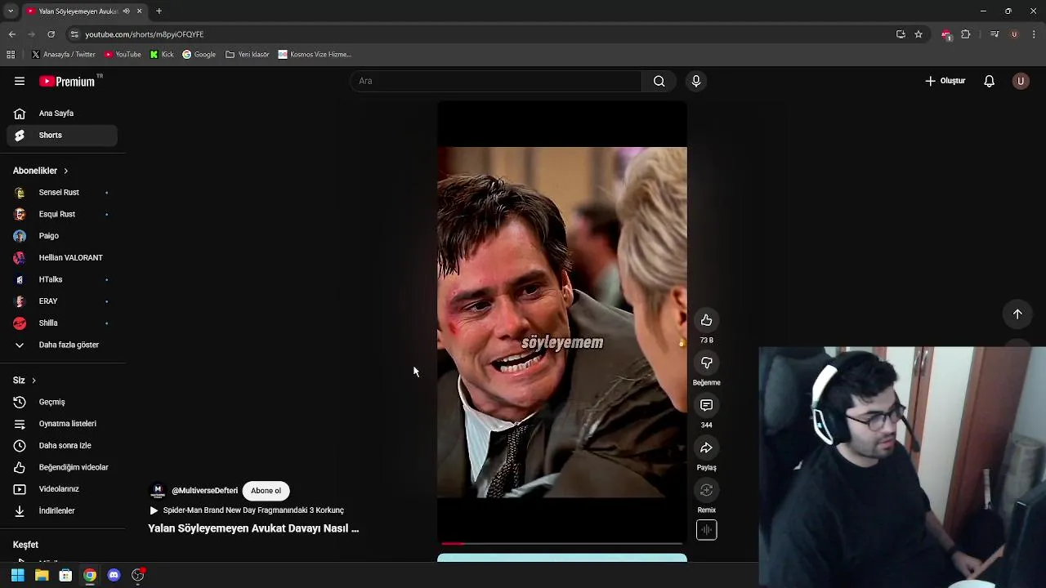Open the Chrome extensions puzzle icon
1046x588 pixels.
966,34
